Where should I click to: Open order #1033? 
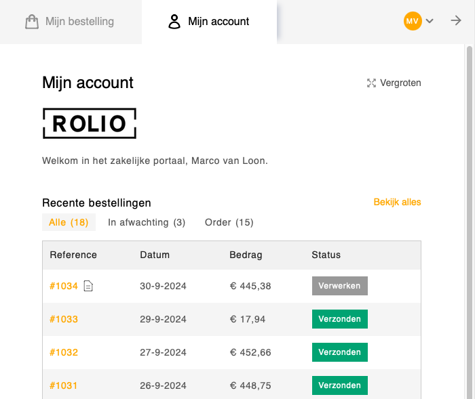[64, 319]
